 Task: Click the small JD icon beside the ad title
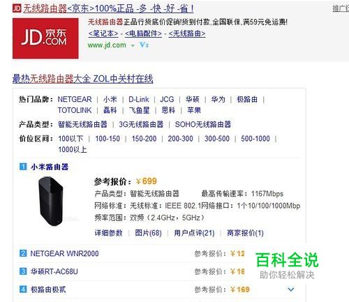tap(17, 8)
